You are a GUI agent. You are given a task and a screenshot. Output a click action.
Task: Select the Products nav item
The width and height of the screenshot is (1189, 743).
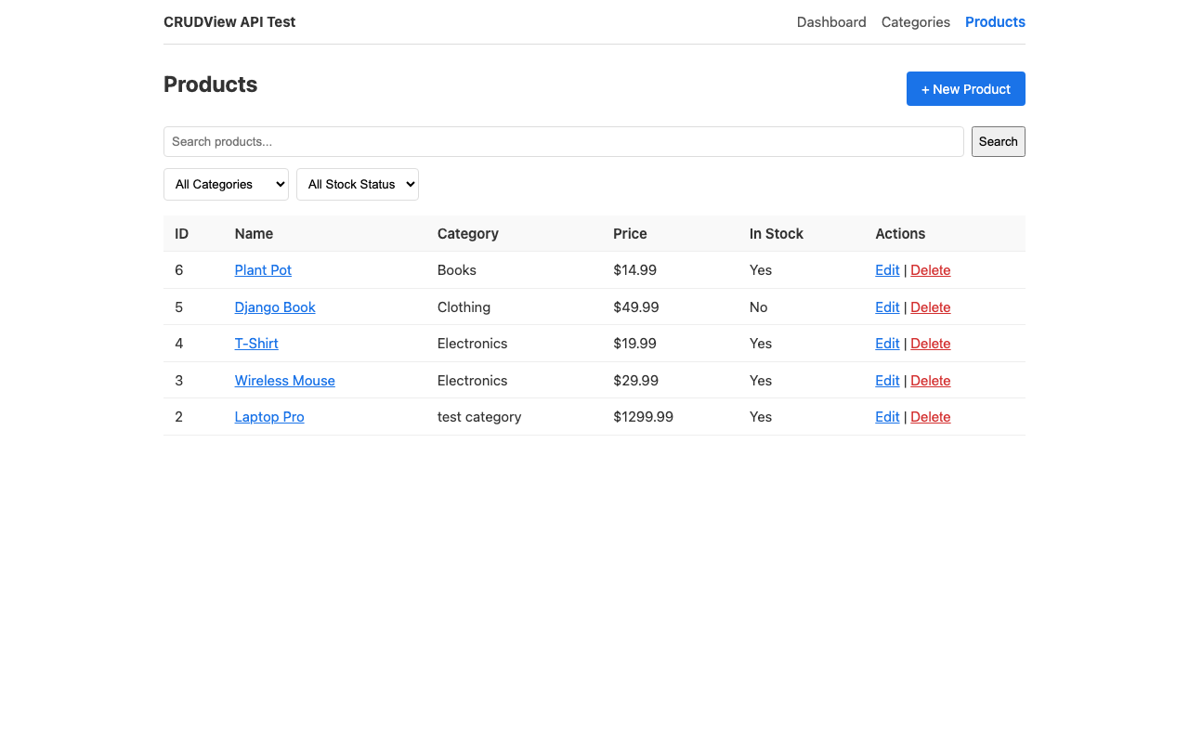(x=995, y=21)
